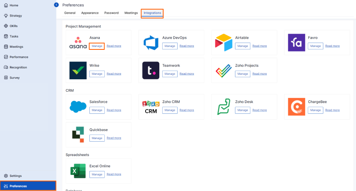Open Home from the sidebar menu
Viewport: 356px width, 191px height.
(x=14, y=5)
